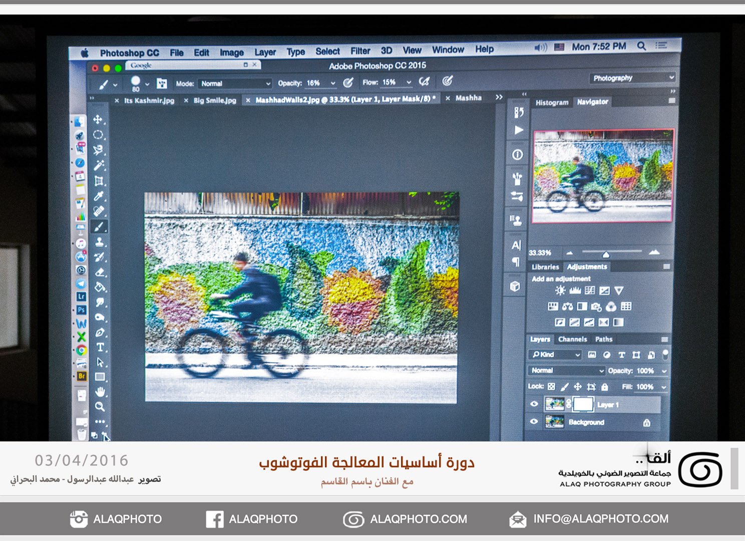Open the Clone Source collapsed panel icon

[x=515, y=219]
